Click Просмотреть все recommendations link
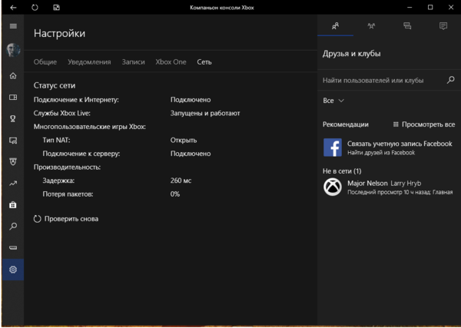Screen dimensions: 461x328 [x=423, y=124]
